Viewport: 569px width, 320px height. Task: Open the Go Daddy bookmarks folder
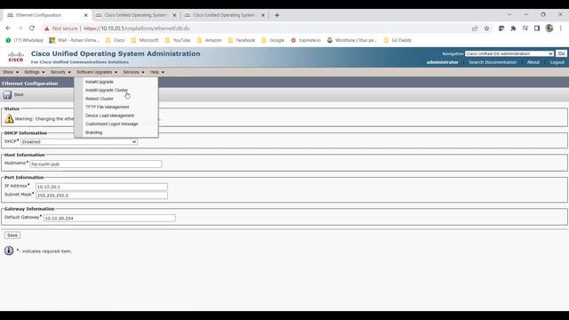[x=397, y=40]
